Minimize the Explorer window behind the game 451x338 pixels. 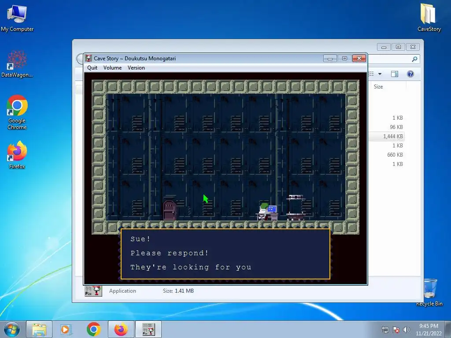(x=384, y=47)
